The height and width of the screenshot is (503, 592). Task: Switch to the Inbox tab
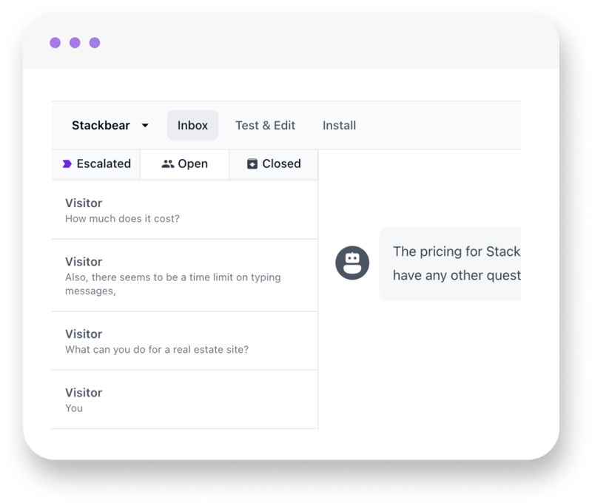(x=192, y=125)
